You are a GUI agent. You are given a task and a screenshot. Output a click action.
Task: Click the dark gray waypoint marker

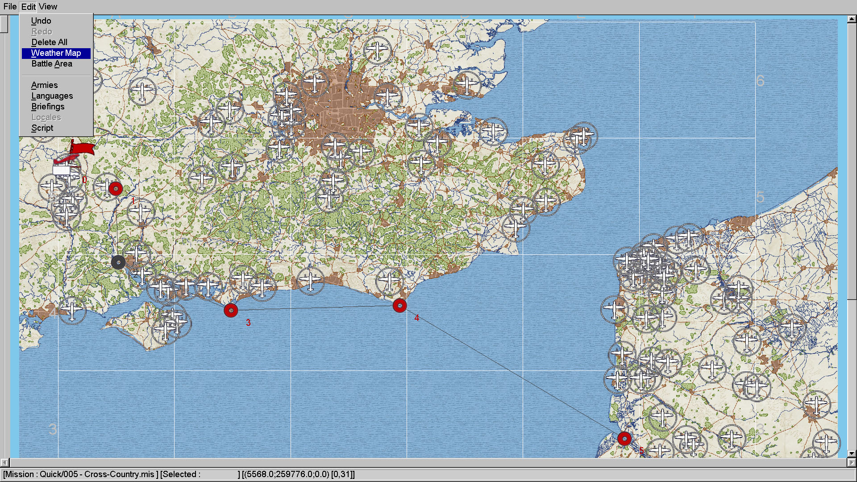point(118,262)
